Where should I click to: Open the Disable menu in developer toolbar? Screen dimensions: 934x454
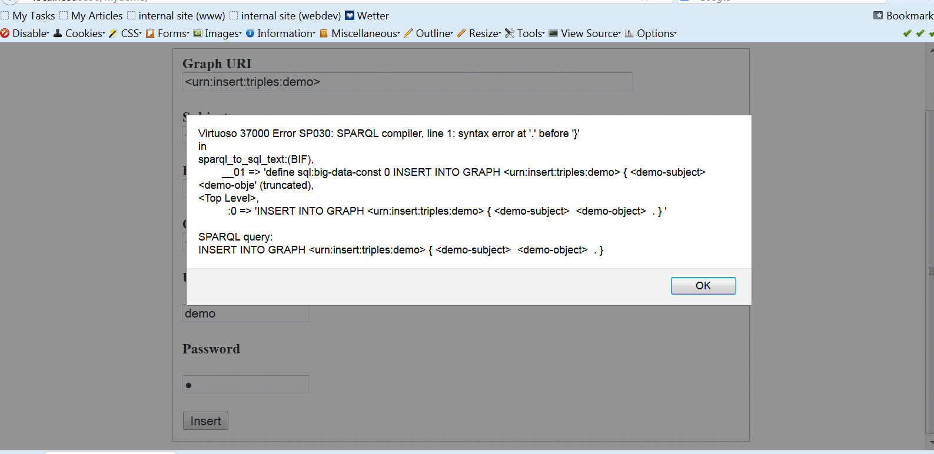click(25, 34)
